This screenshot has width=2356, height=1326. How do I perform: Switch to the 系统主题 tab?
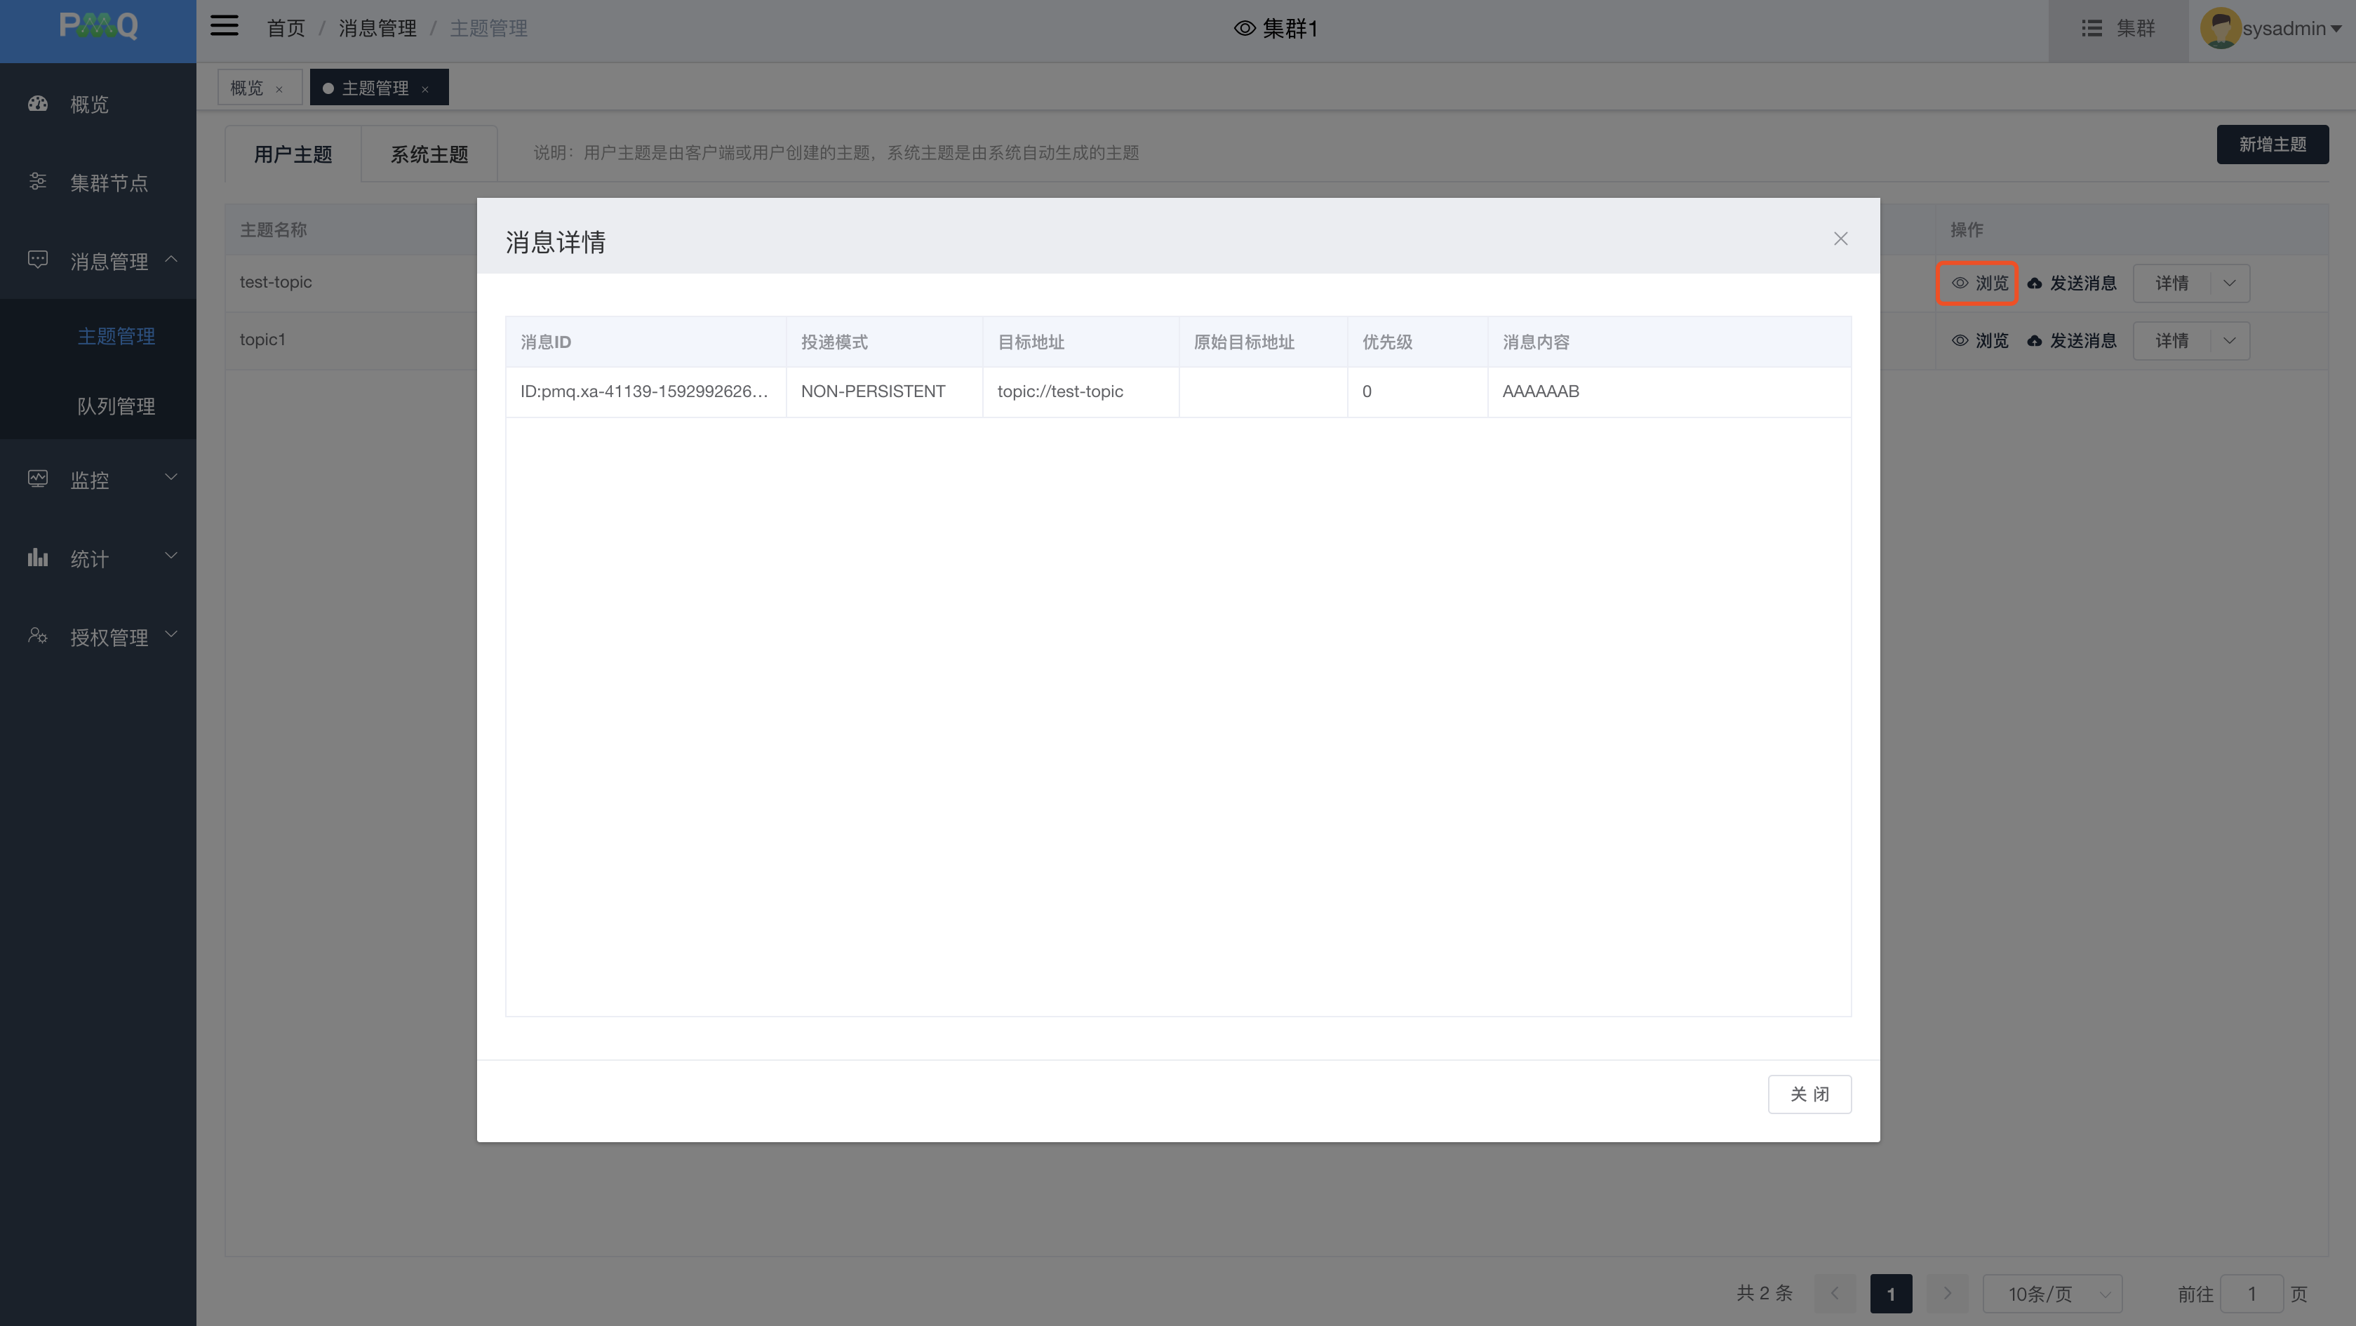[x=429, y=154]
